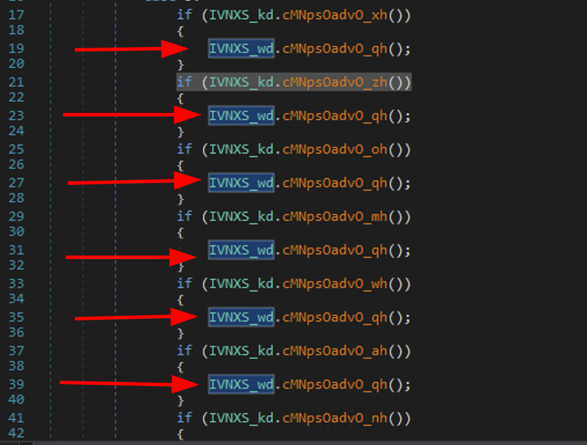Select the cMNpsOadvO_oh method name
The width and height of the screenshot is (587, 445).
pos(335,149)
